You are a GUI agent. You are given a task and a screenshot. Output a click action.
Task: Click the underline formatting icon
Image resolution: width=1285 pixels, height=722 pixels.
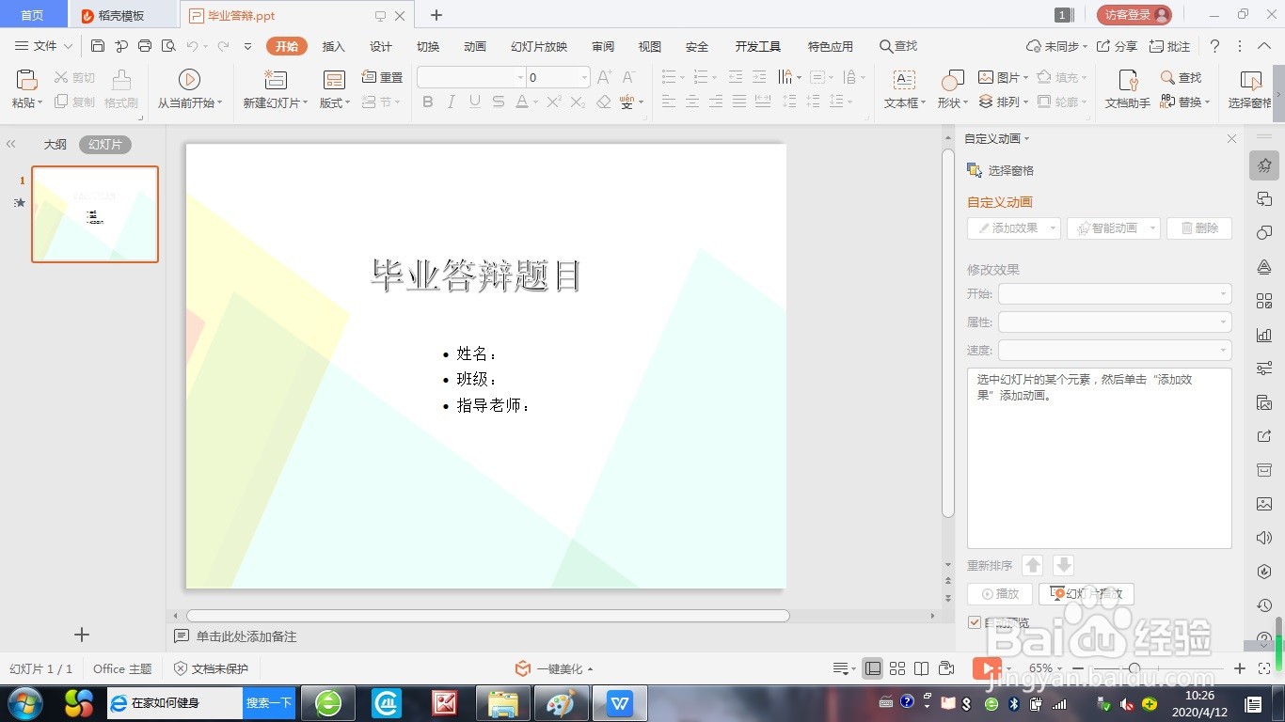pos(474,102)
